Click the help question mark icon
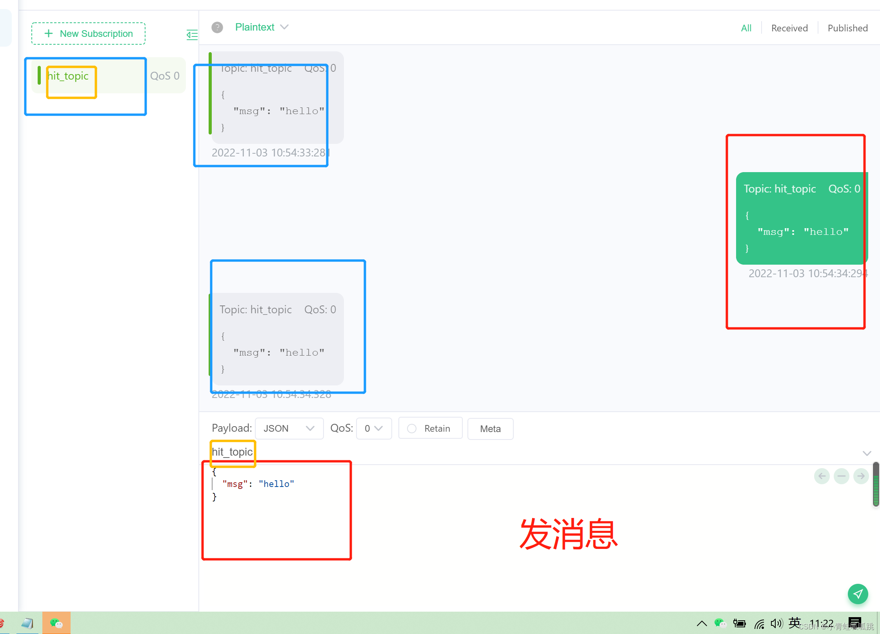Screen dimensions: 880x634 click(217, 27)
